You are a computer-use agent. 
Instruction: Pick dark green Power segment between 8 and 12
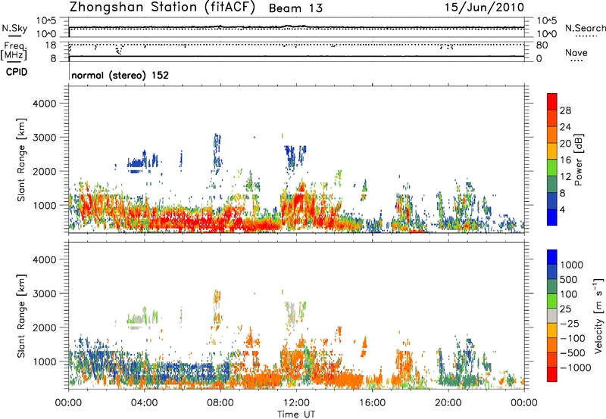(x=552, y=185)
